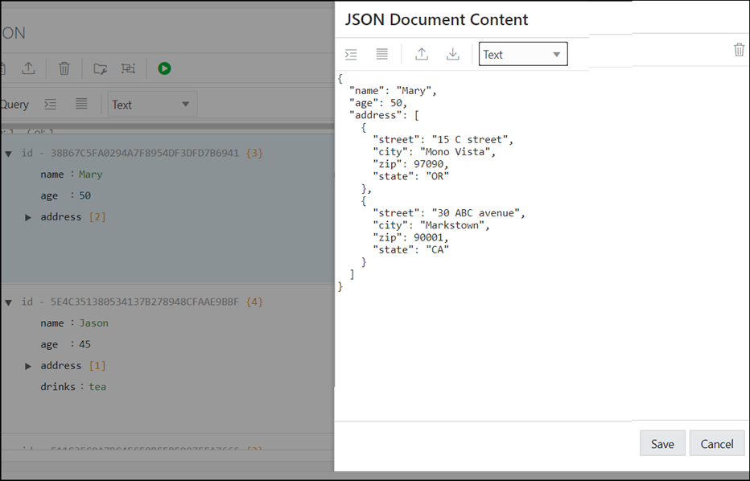This screenshot has width=750, height=481.
Task: Click the drinks value tea
Action: [97, 387]
